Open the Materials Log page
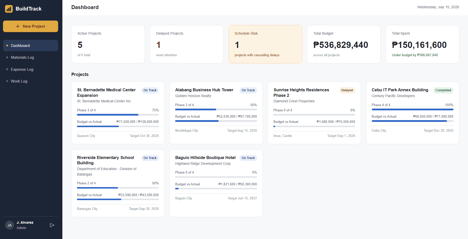The height and width of the screenshot is (239, 468). [x=31, y=57]
